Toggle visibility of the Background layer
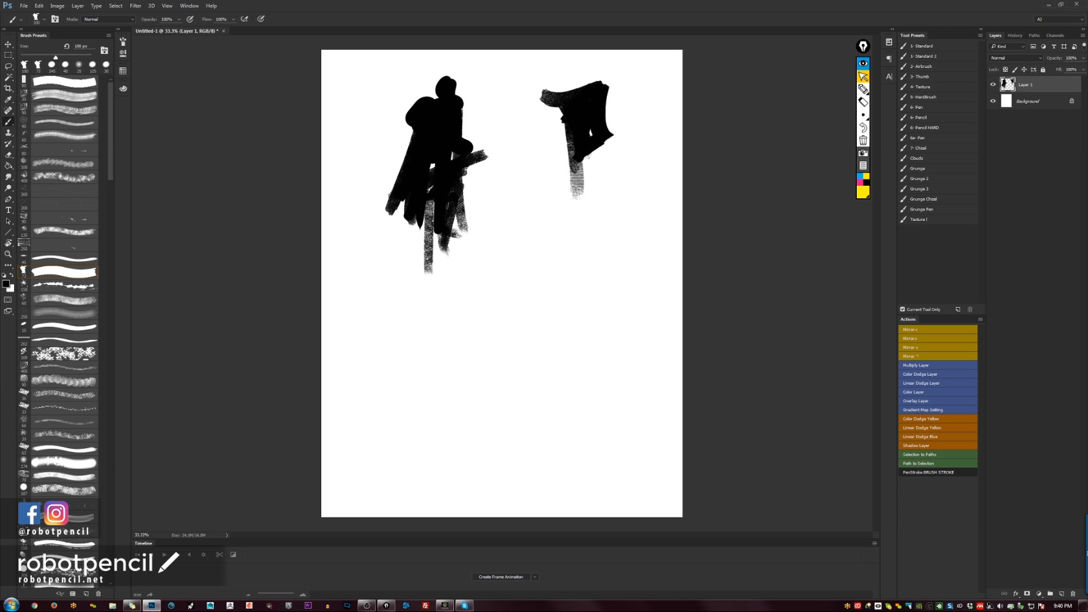Image resolution: width=1088 pixels, height=612 pixels. (993, 101)
